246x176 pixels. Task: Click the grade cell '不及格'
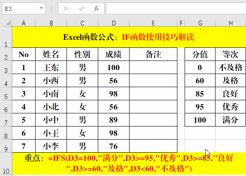pyautogui.click(x=231, y=67)
